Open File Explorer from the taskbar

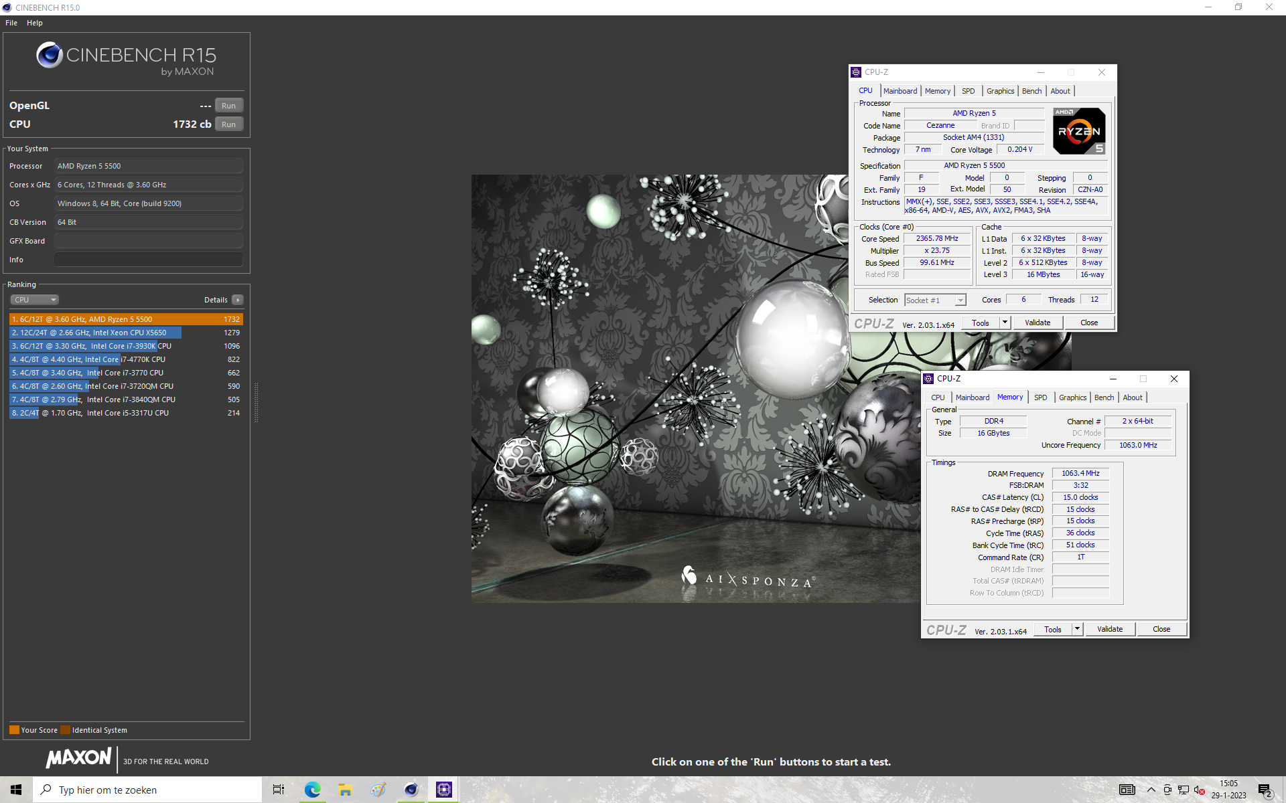pyautogui.click(x=345, y=790)
